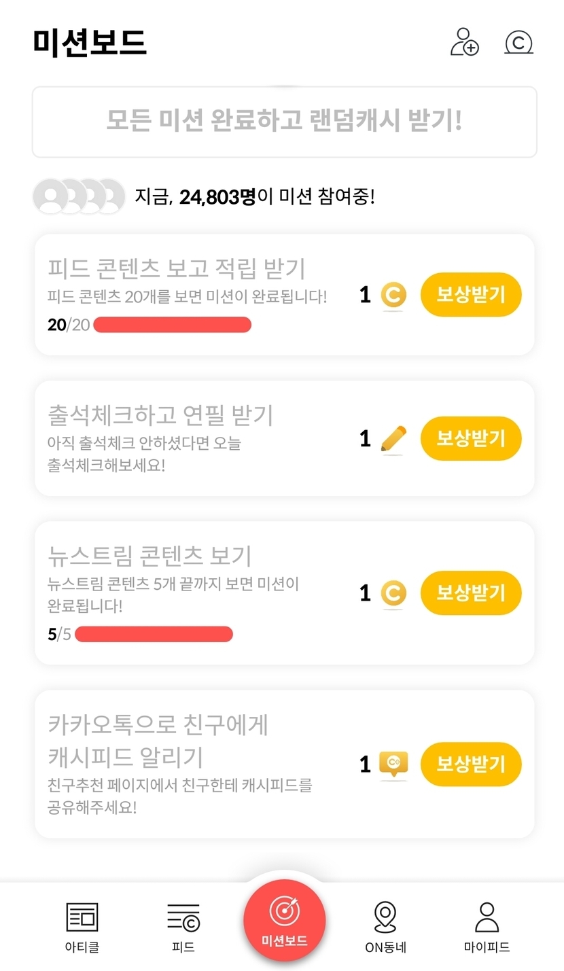Click the 5/5 red progress bar
564x971 pixels.
154,635
